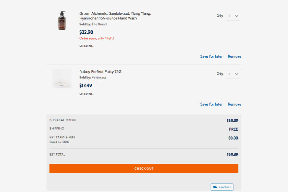Click the $17.49 price of Perfect Putty
The width and height of the screenshot is (288, 192).
[x=86, y=85]
